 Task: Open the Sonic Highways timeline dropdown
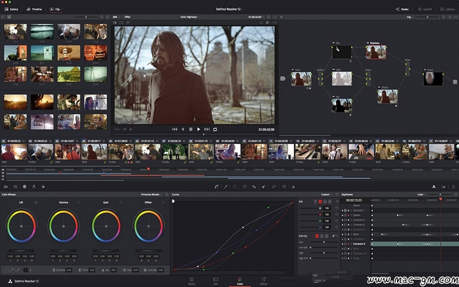point(190,17)
